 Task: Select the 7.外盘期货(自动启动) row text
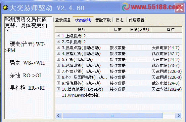click(x=81, y=72)
